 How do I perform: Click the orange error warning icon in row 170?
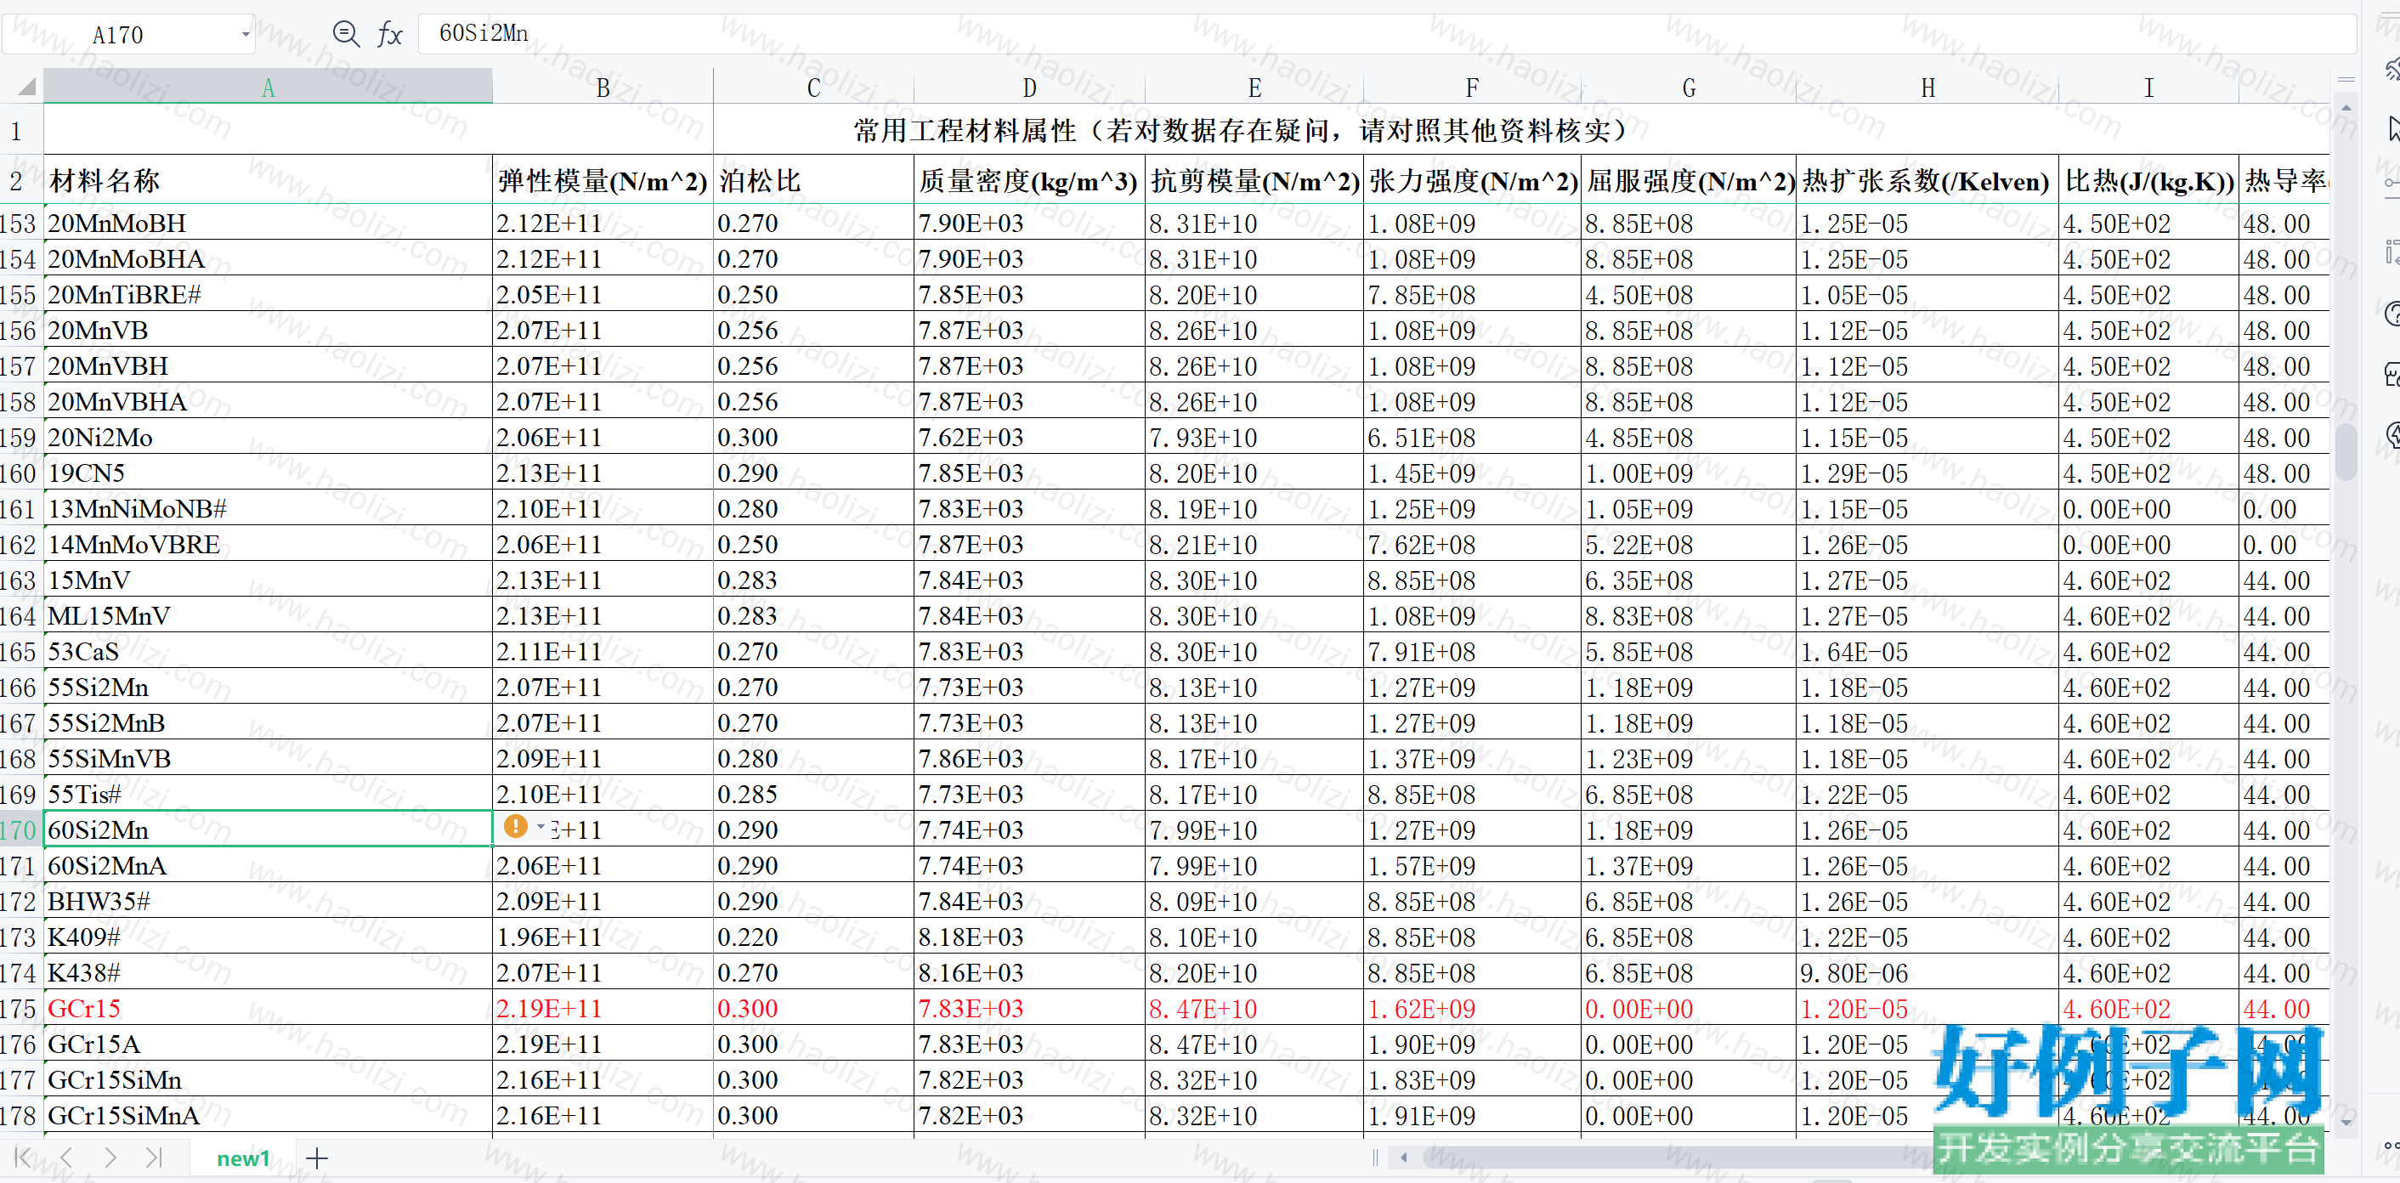515,826
